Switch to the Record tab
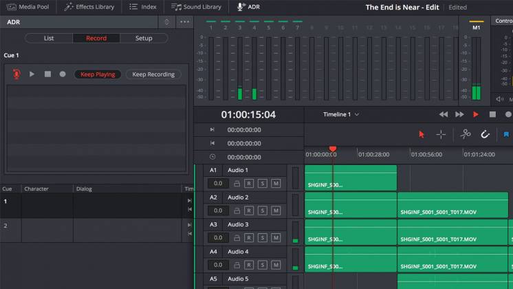 tap(96, 39)
